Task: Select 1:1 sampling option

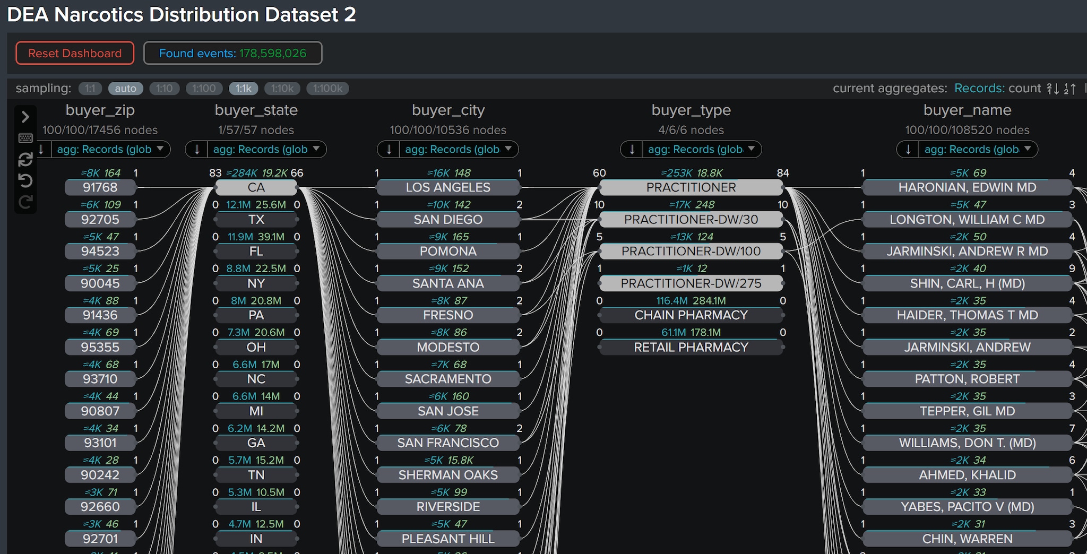Action: coord(90,89)
